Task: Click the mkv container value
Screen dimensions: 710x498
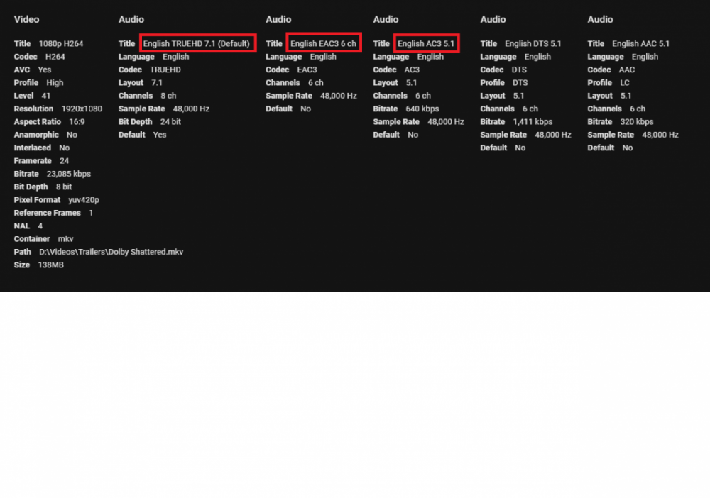Action: coord(65,238)
